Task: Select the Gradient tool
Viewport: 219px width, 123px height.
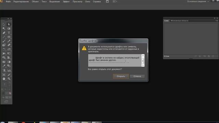Action: tap(9, 62)
